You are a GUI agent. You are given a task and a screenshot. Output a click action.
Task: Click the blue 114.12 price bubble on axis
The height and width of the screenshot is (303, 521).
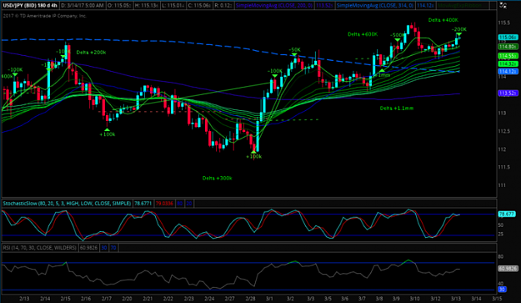508,71
